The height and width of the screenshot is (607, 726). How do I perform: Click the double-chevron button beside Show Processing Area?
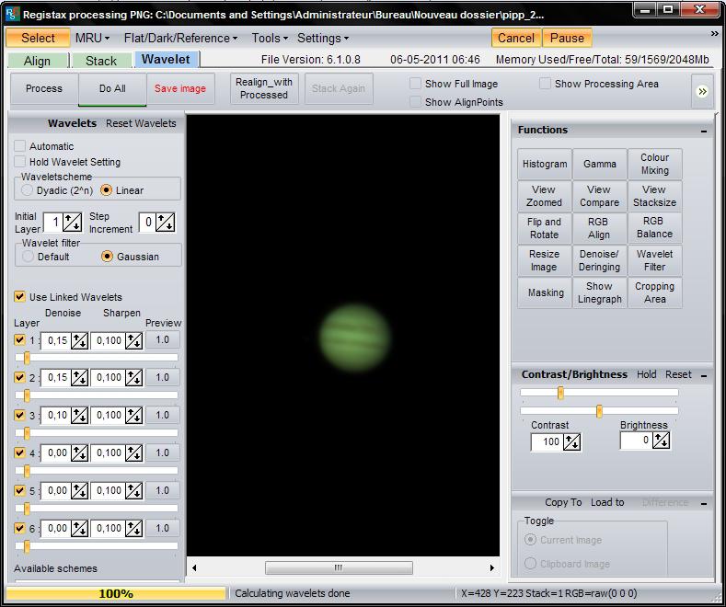[x=702, y=91]
